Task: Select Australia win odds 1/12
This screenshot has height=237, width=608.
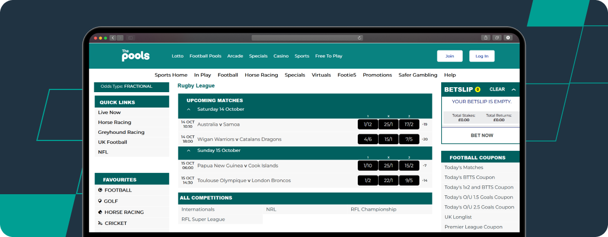Action: point(368,125)
